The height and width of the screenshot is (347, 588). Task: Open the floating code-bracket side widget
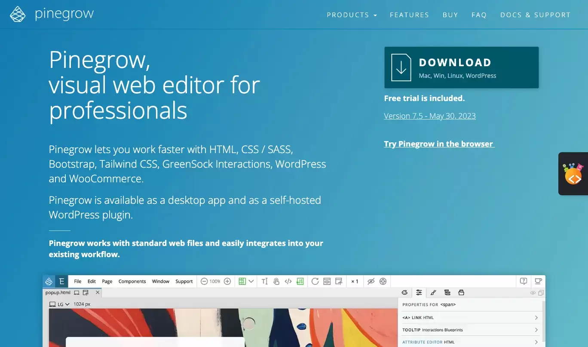point(573,174)
